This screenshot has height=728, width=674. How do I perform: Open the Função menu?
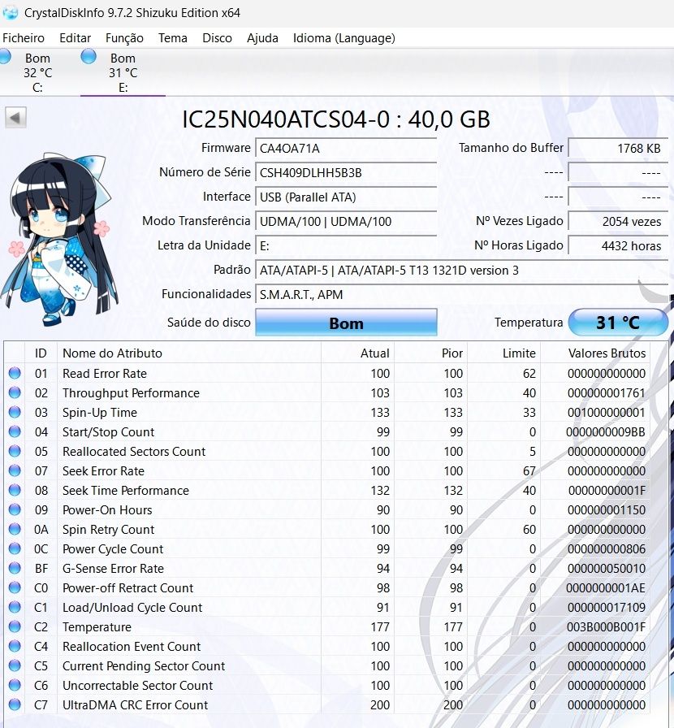(124, 38)
